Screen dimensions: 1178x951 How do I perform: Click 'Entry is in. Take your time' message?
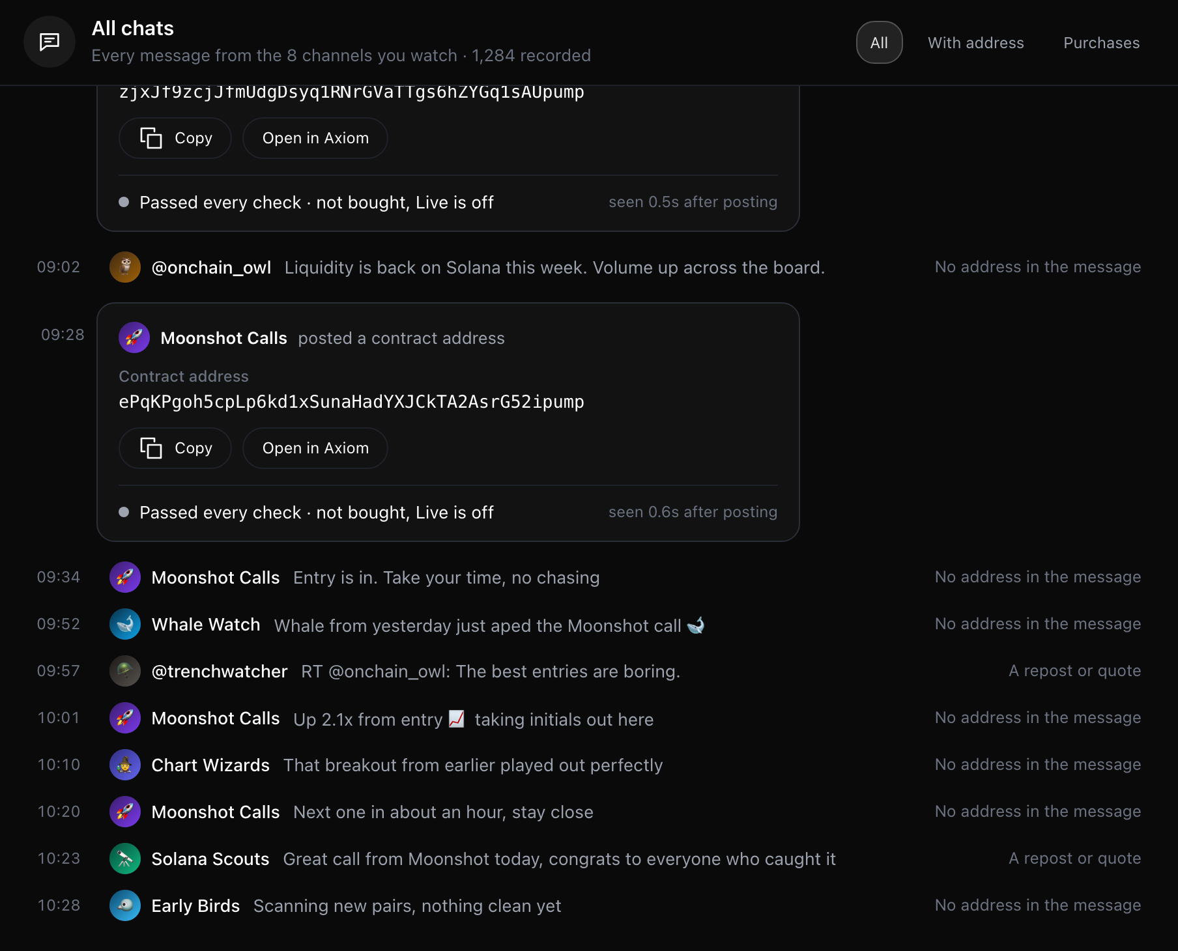[446, 578]
